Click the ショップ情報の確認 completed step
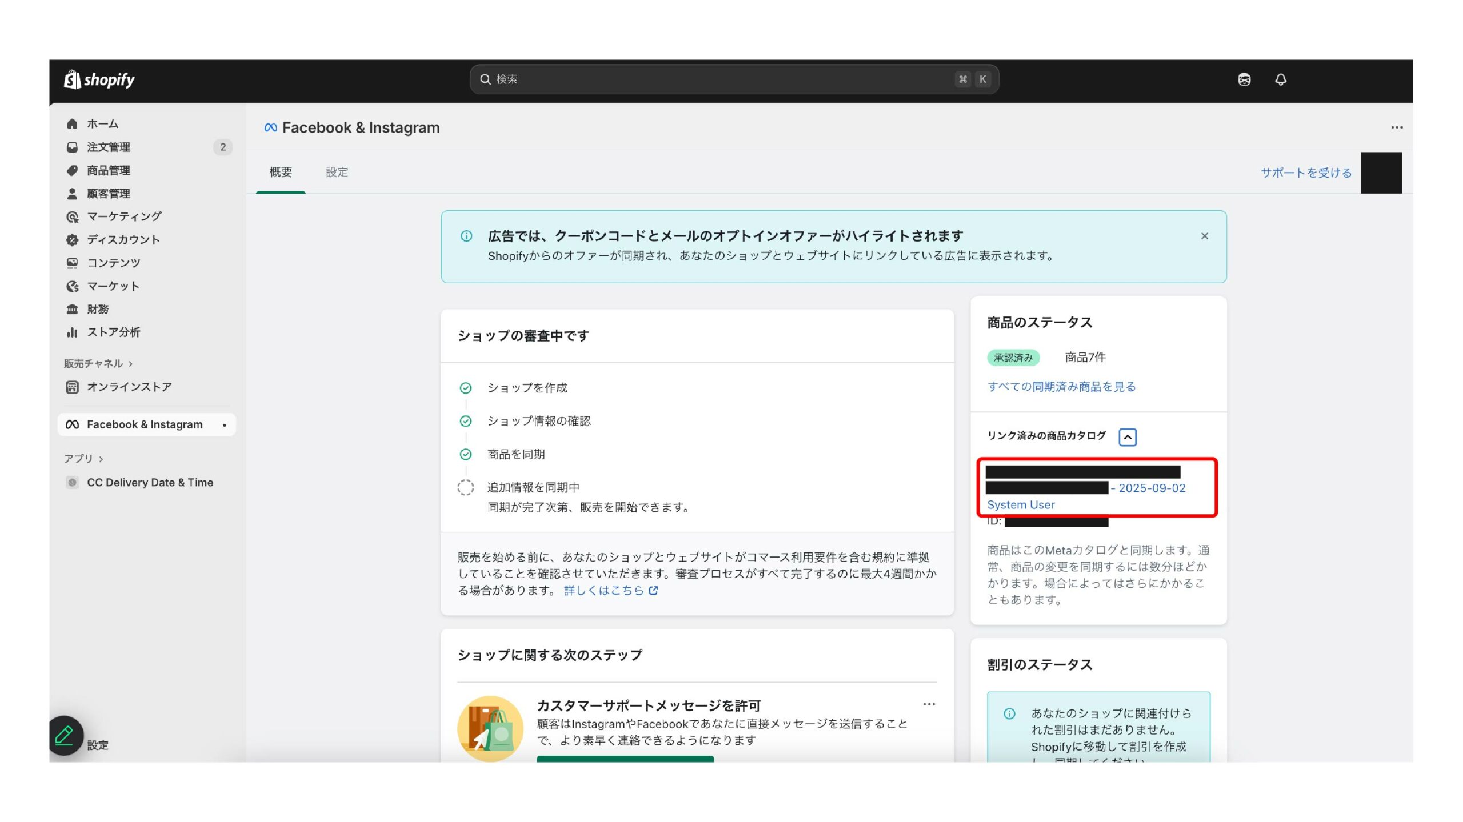 point(538,421)
